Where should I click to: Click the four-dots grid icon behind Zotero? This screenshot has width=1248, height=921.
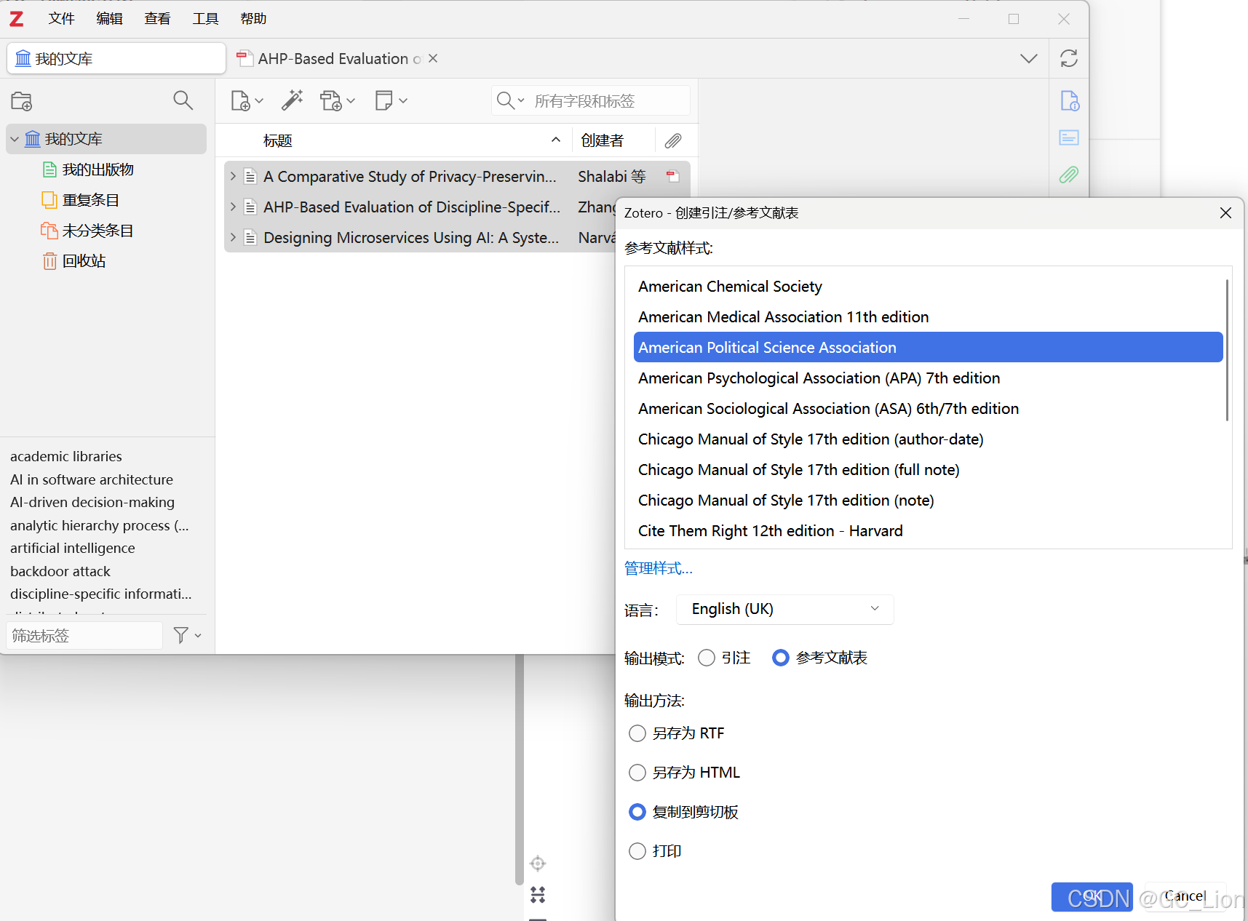538,895
